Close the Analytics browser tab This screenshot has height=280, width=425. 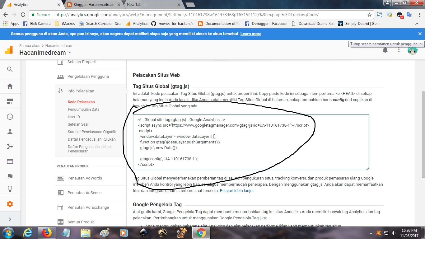tap(59, 5)
